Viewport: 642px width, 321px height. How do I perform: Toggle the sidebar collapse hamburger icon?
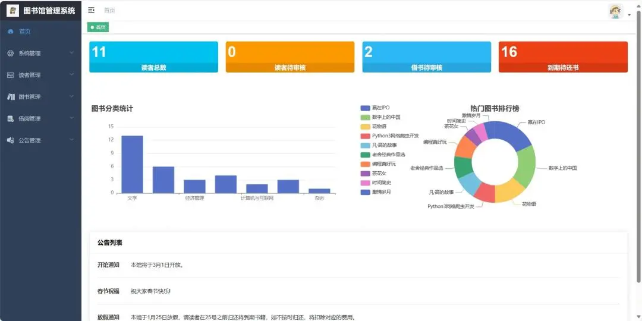[x=92, y=10]
